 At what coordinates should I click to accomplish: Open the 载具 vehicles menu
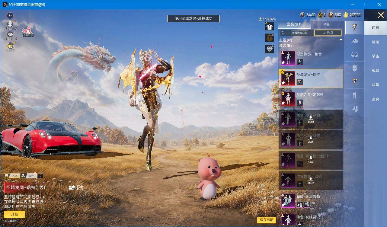tap(376, 71)
